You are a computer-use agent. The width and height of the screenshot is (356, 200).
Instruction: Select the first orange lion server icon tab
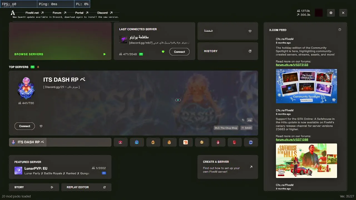click(153, 142)
